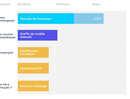Click the Recherche column header

(24, 4)
